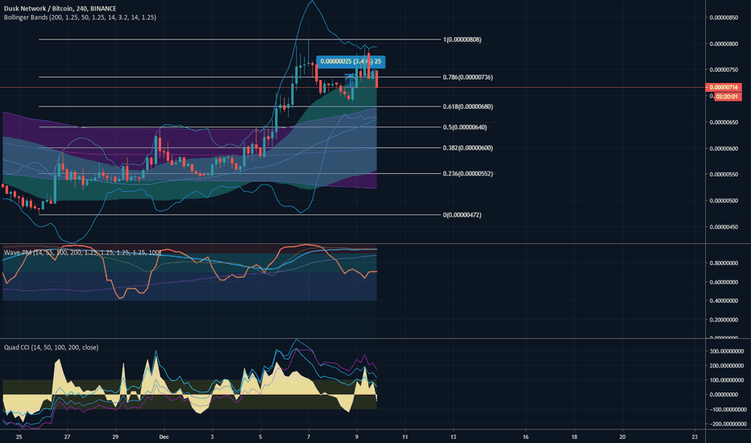Viewport: 751px width, 443px height.
Task: Click the time axis date label 5
Action: [260, 437]
